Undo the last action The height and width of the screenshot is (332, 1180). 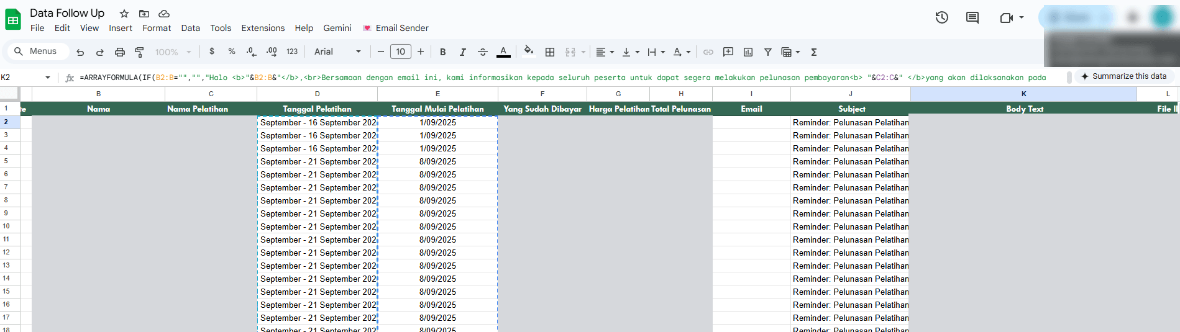[x=80, y=52]
